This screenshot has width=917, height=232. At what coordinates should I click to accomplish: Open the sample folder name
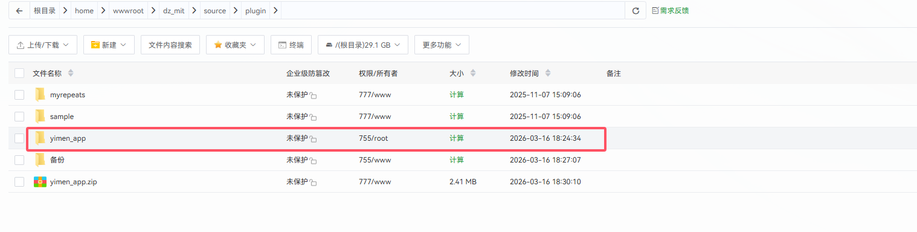pos(62,117)
